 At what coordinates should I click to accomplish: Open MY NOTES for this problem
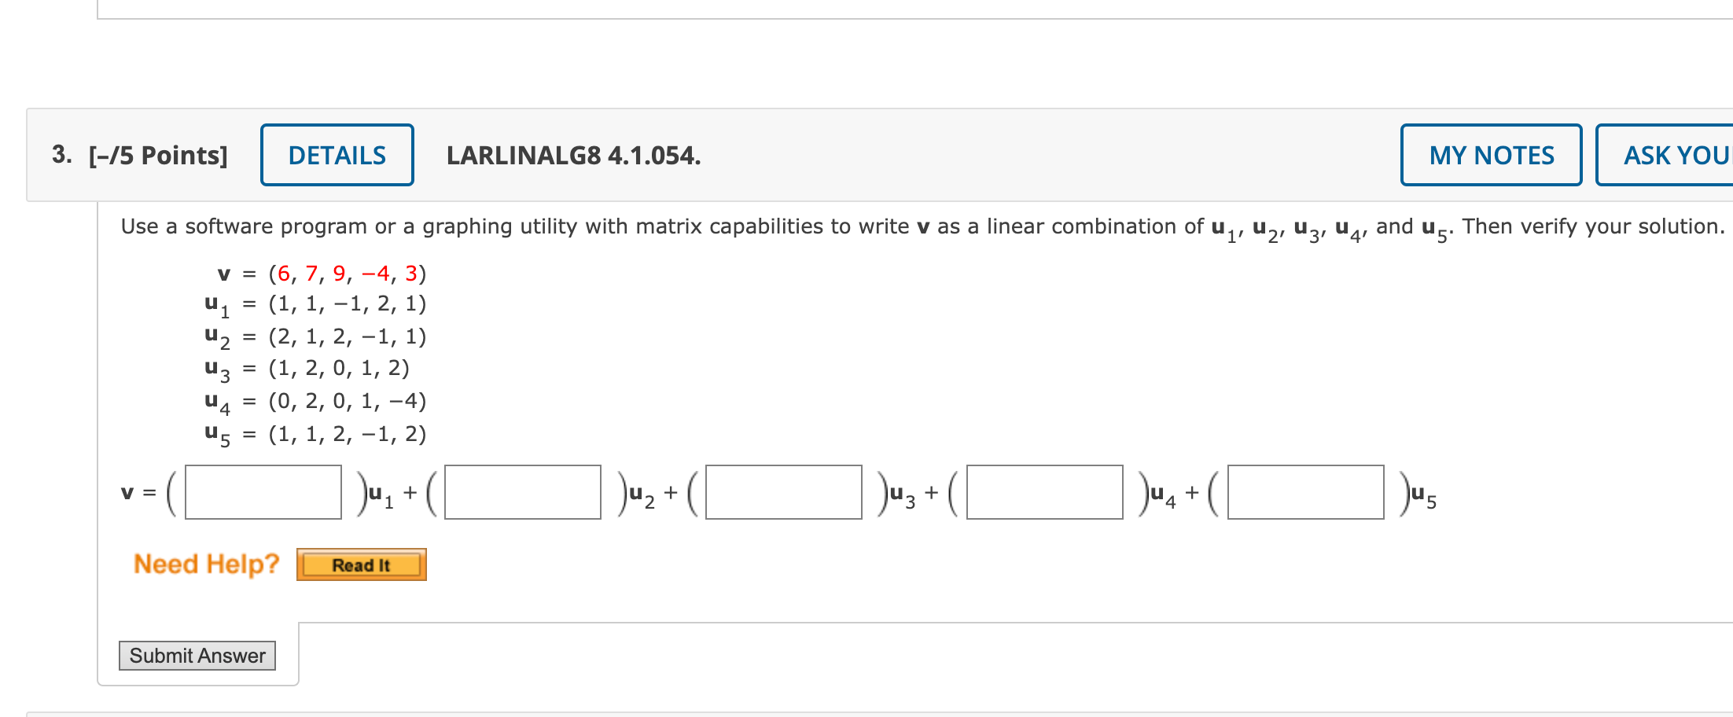coord(1490,155)
